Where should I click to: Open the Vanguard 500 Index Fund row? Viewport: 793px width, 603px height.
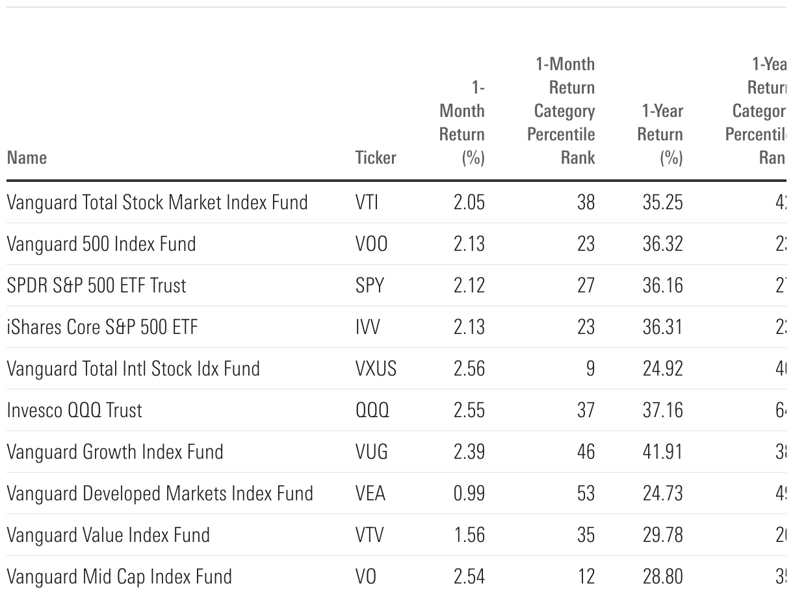(x=101, y=244)
